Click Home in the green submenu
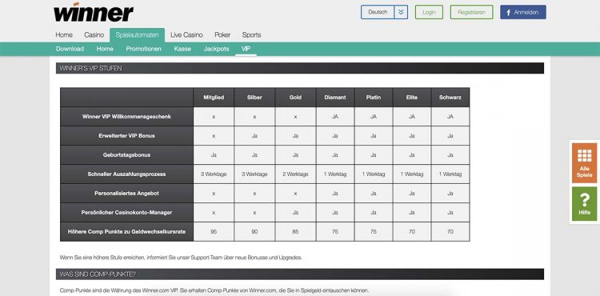This screenshot has height=296, width=600. pyautogui.click(x=105, y=49)
